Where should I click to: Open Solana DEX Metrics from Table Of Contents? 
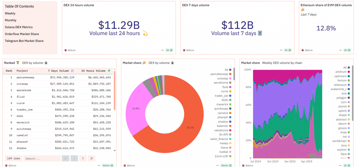click(x=19, y=27)
